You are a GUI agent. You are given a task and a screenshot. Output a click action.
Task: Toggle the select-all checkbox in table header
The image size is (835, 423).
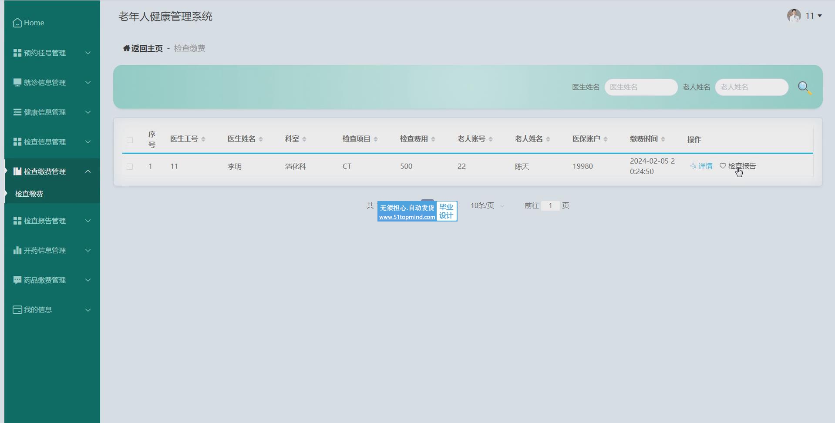(130, 140)
